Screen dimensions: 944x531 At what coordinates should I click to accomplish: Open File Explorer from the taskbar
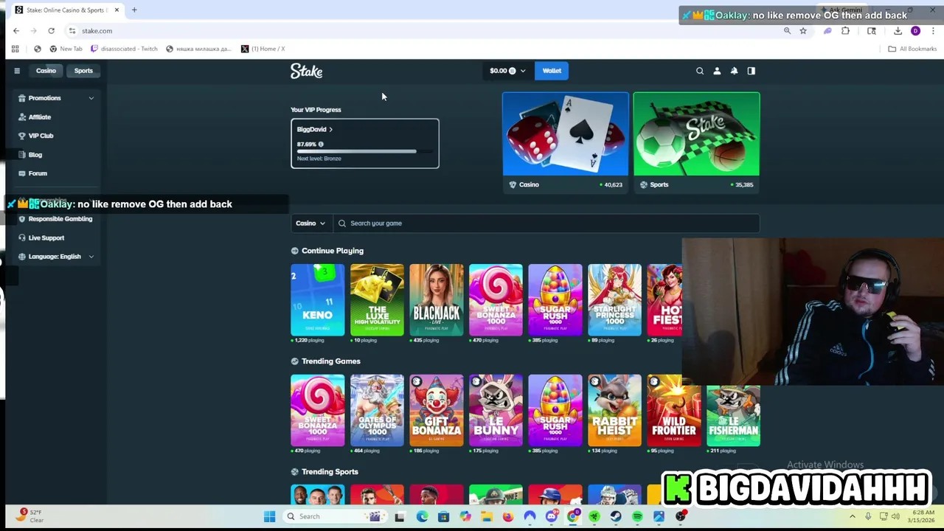coord(487,516)
